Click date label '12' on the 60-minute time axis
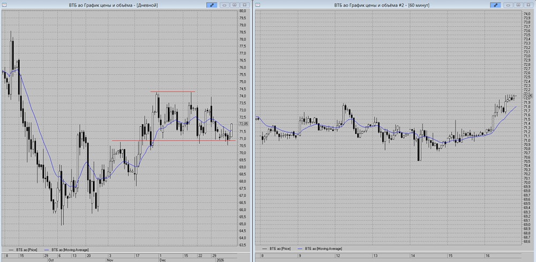Screen dimensions: 536x262 point(339,256)
